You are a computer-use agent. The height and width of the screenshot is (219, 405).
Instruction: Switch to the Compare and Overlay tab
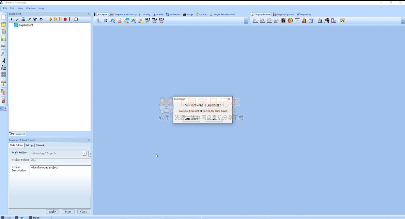[123, 14]
